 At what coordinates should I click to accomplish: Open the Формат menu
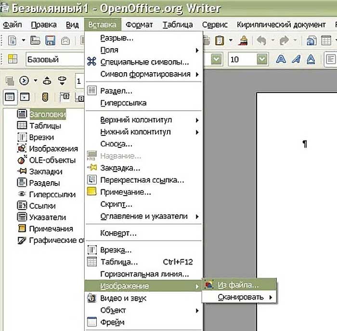139,25
